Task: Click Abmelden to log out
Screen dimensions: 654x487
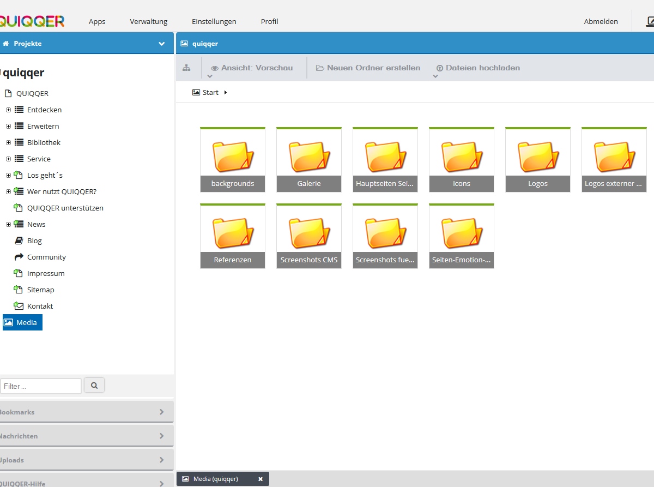Action: tap(601, 22)
